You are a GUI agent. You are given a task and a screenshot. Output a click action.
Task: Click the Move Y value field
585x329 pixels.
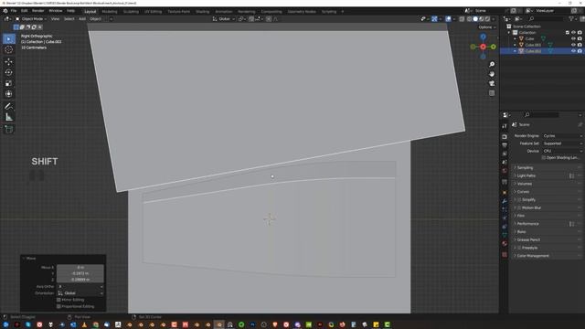click(80, 273)
